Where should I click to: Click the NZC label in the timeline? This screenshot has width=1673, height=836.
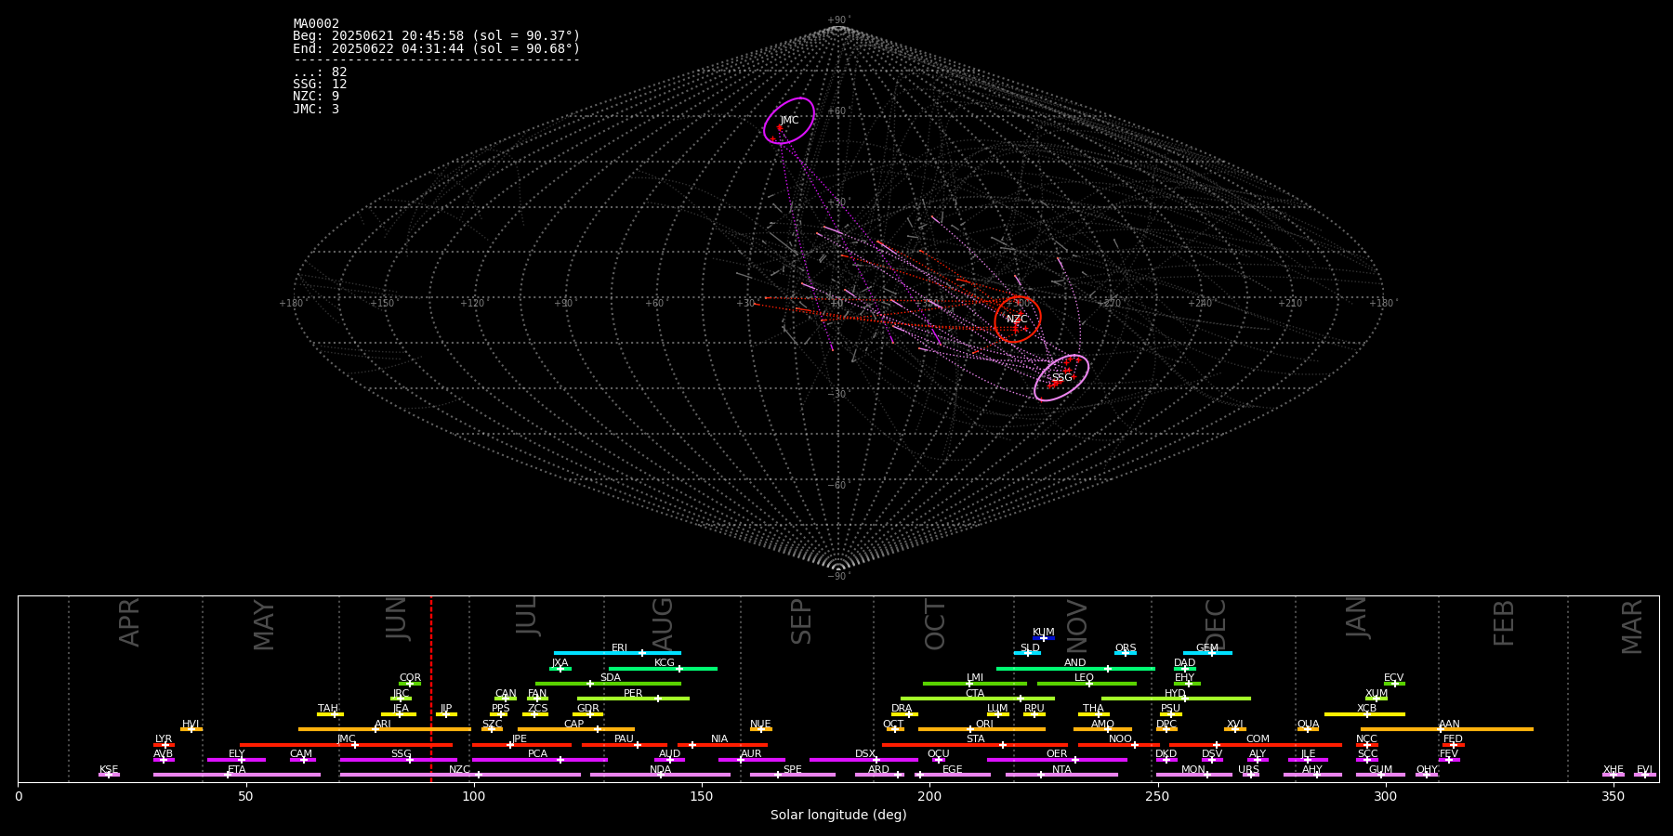[x=460, y=770]
